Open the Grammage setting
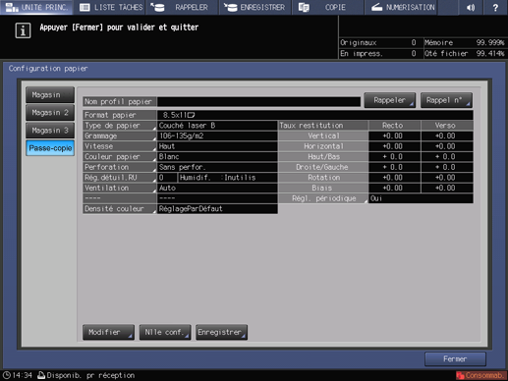 click(x=120, y=136)
